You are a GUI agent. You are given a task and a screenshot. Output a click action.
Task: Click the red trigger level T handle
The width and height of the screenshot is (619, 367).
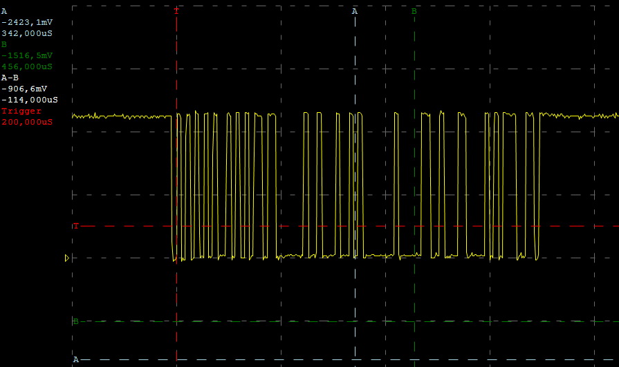76,226
